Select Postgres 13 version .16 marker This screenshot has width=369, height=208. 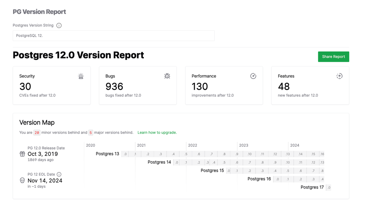pos(322,154)
